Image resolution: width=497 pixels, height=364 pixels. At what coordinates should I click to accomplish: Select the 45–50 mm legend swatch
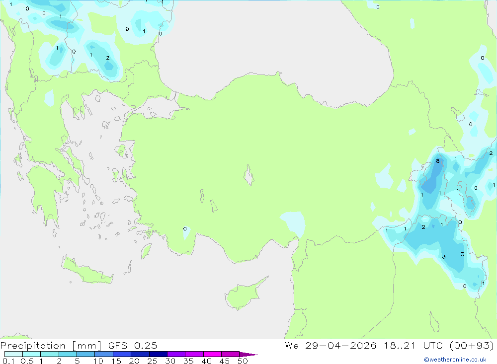231,354
